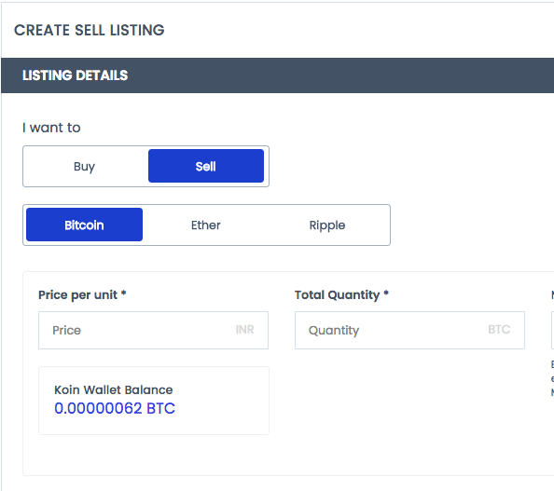The width and height of the screenshot is (554, 491).
Task: Click the Koin Wallet Balance card
Action: click(x=154, y=401)
